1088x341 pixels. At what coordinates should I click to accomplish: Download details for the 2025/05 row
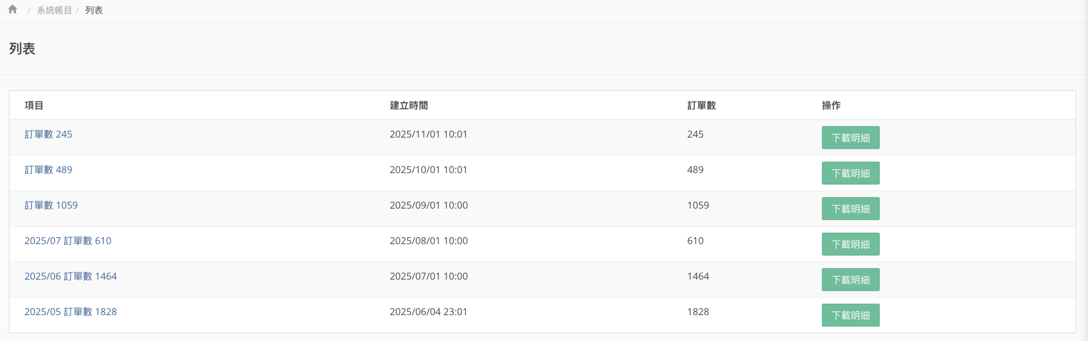850,316
